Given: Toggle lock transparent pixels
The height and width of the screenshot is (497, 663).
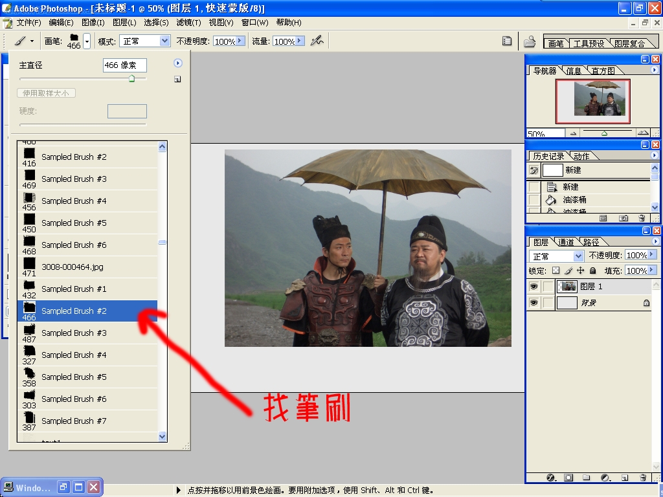Looking at the screenshot, I should point(556,271).
